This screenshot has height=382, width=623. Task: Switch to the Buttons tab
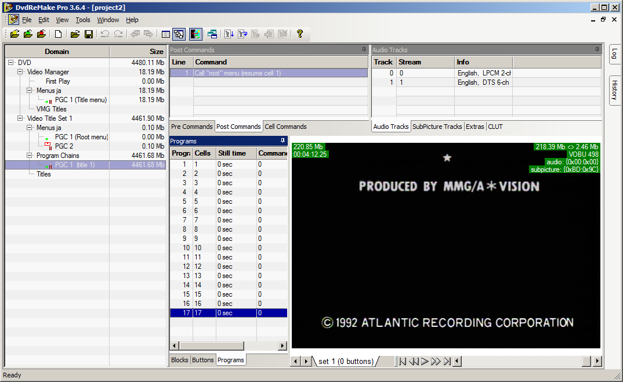[x=202, y=360]
